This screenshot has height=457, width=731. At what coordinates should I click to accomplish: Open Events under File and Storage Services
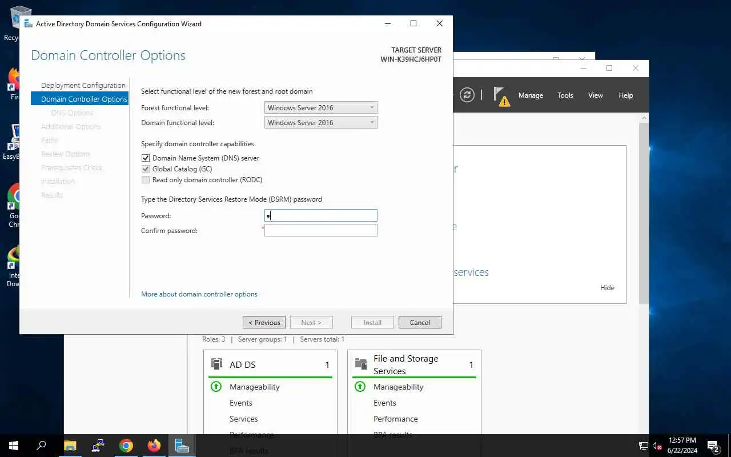(x=385, y=403)
